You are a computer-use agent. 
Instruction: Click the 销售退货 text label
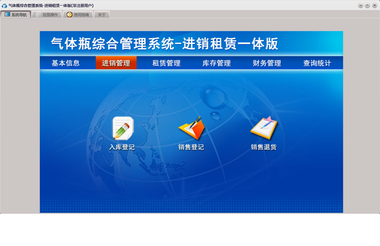click(x=264, y=147)
